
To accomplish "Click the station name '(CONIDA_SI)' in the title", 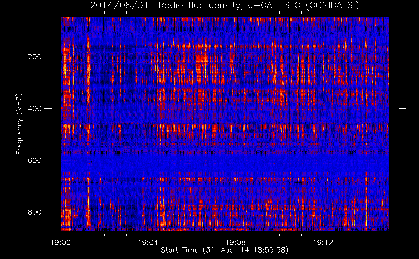I will [332, 5].
